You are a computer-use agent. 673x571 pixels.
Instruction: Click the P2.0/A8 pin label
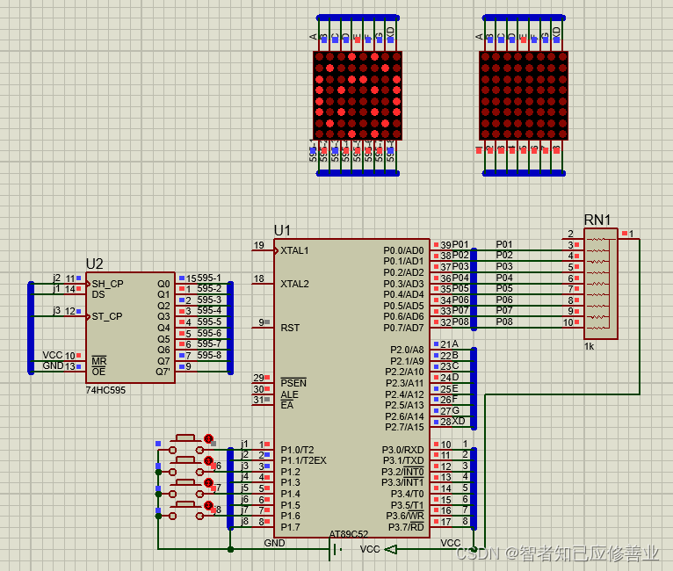point(407,350)
